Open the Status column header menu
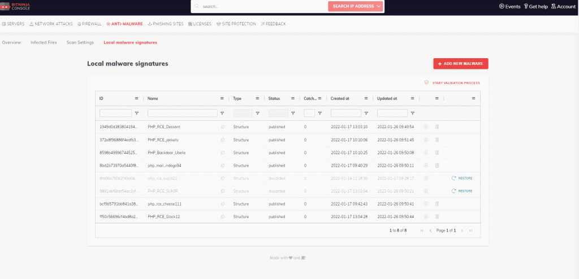The image size is (579, 279). click(293, 98)
